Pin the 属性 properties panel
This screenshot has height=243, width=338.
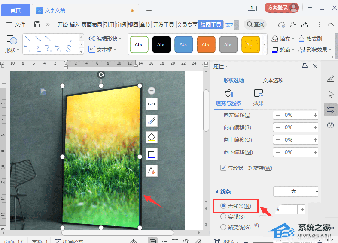[x=305, y=66]
